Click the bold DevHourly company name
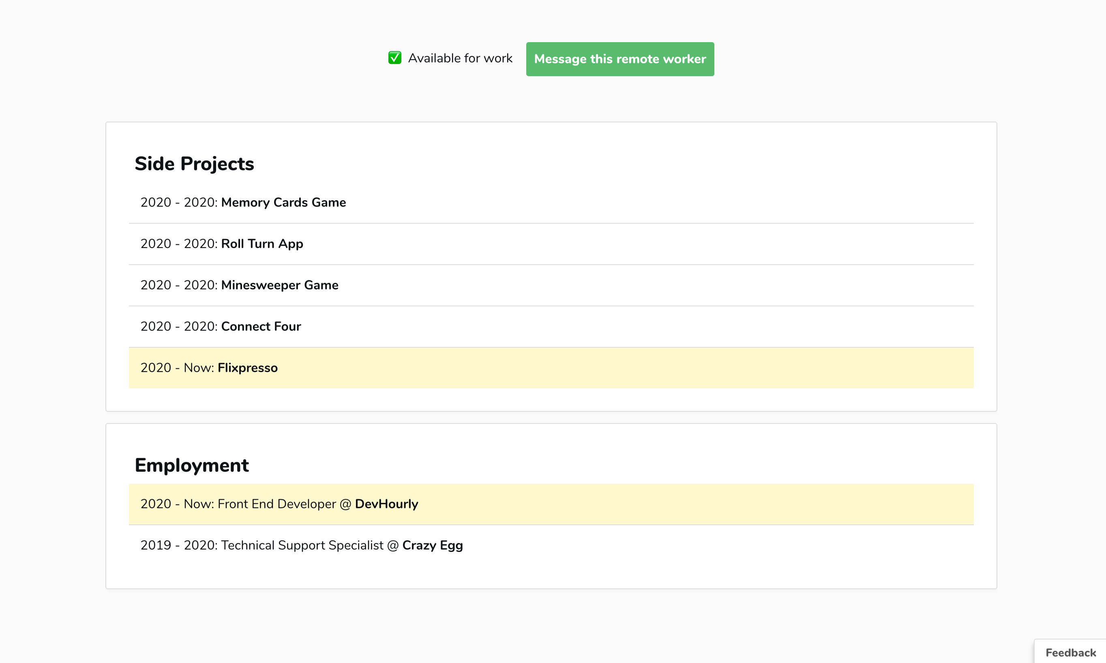 (x=386, y=504)
